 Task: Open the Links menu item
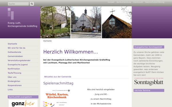tap(10, 90)
